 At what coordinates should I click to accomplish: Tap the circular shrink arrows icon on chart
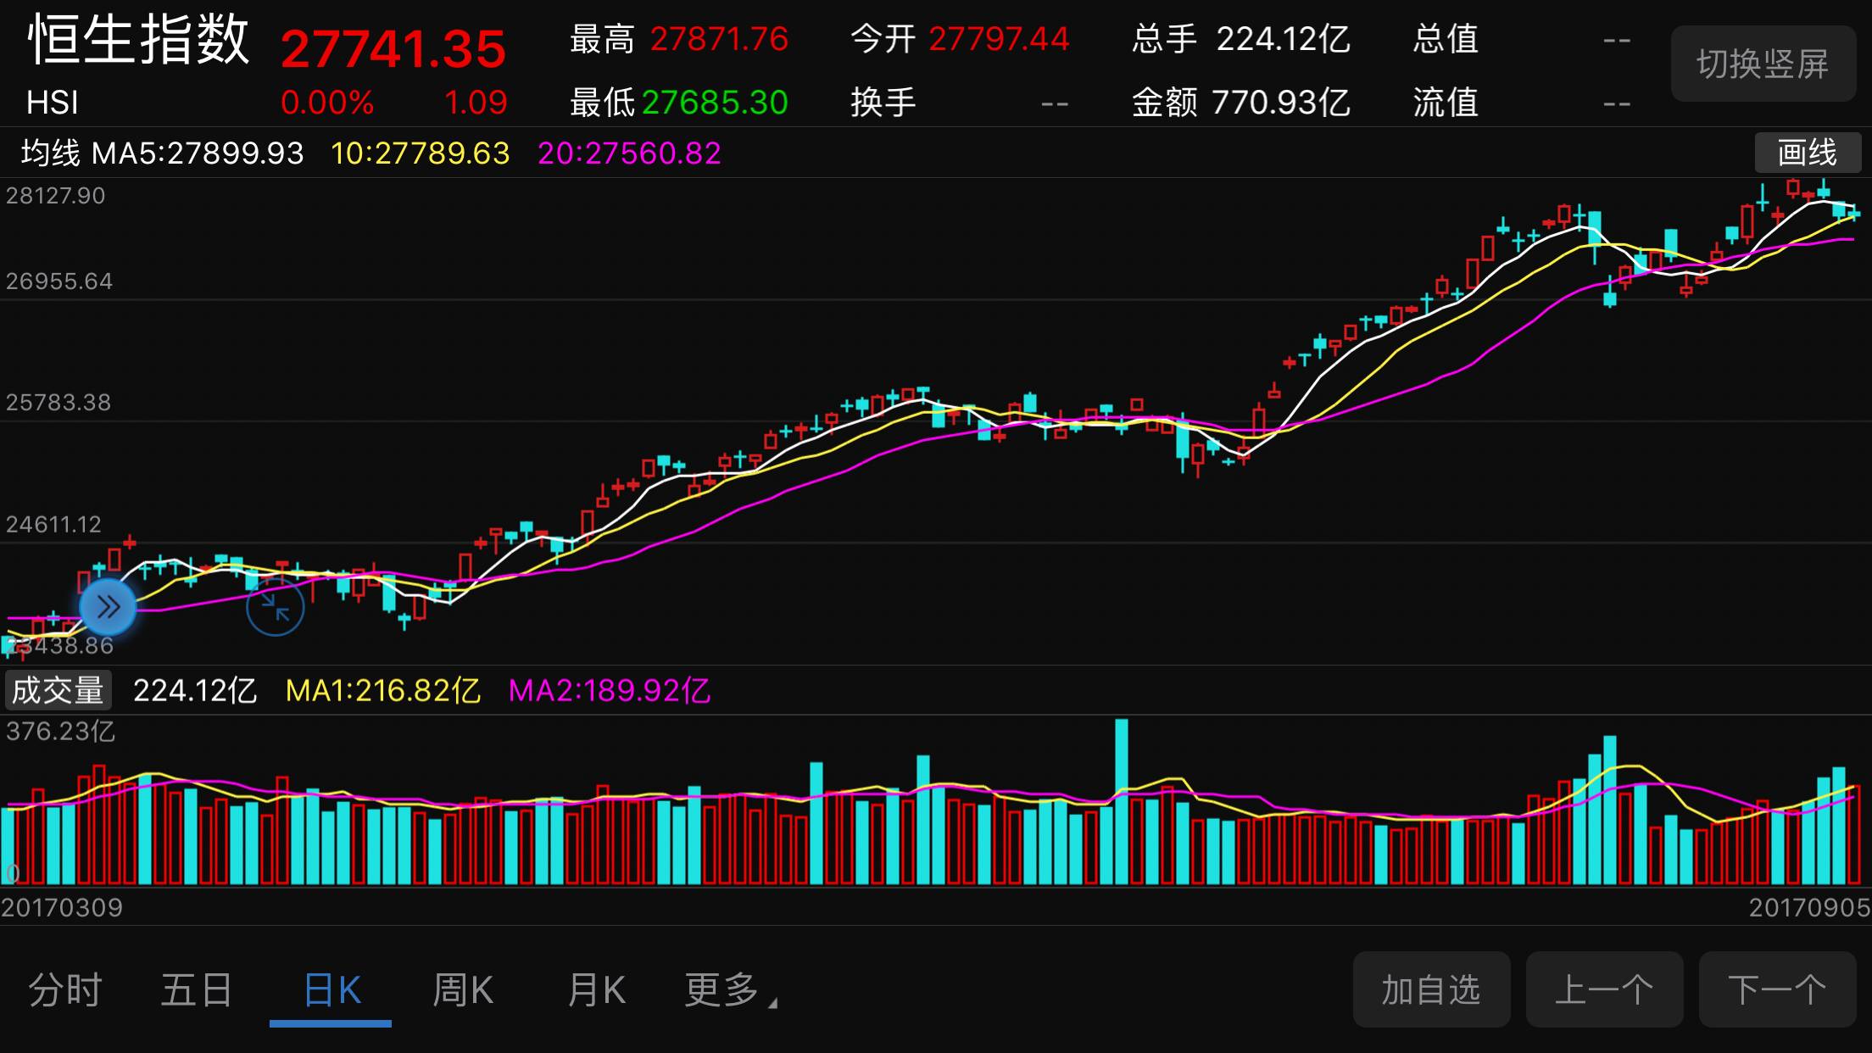coord(275,607)
